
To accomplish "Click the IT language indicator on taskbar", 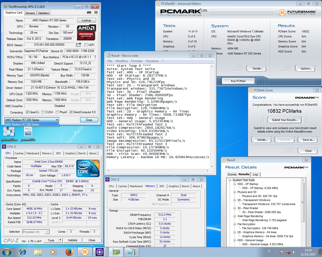I will 269,252.
